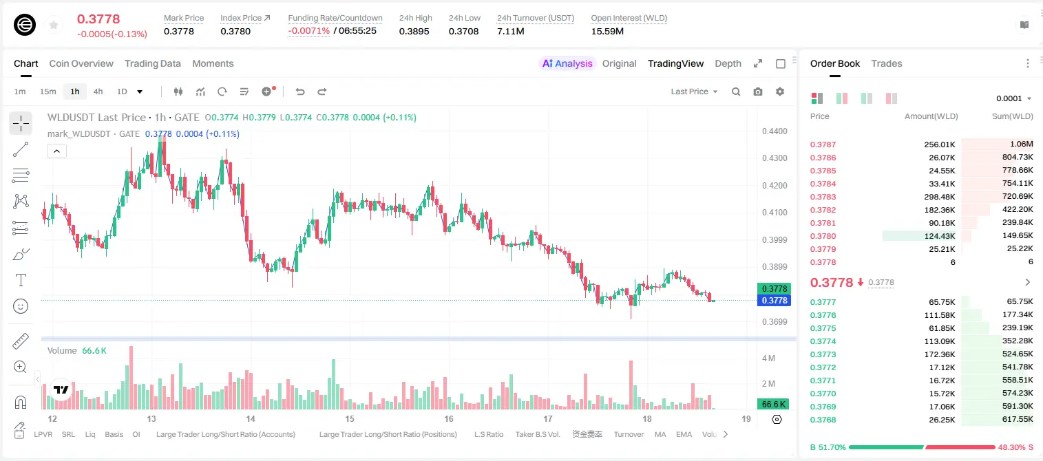Screen dimensions: 1043x461
Task: Open the Last Price dropdown
Action: [x=694, y=92]
